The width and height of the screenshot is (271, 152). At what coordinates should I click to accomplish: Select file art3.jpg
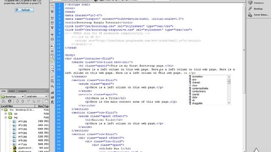click(x=22, y=129)
